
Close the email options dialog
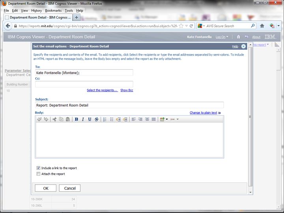pos(243,46)
